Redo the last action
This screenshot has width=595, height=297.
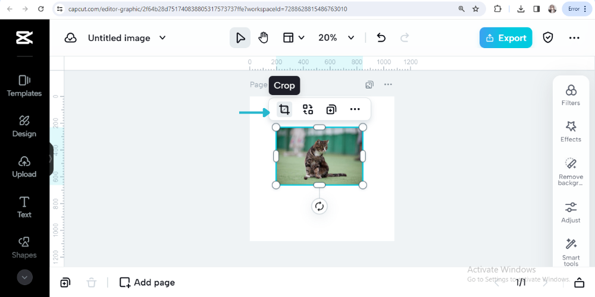[405, 37]
